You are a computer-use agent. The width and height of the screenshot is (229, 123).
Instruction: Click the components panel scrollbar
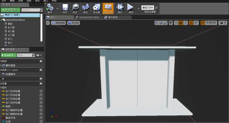[42, 28]
